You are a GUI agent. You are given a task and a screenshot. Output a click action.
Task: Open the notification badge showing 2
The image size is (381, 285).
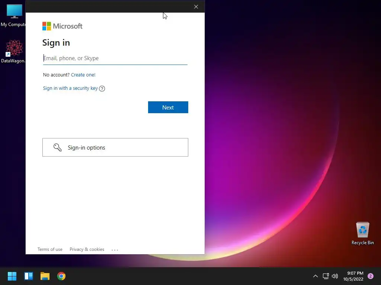[x=371, y=276]
